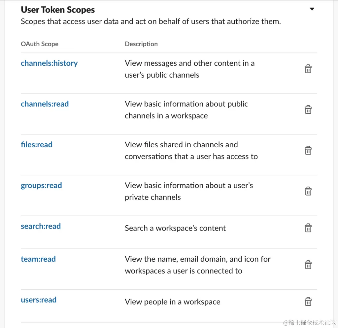
Task: Click the Description column header
Action: [x=141, y=44]
